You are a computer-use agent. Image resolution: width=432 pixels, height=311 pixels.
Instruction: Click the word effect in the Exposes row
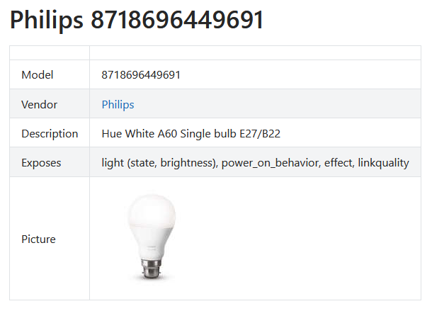338,162
